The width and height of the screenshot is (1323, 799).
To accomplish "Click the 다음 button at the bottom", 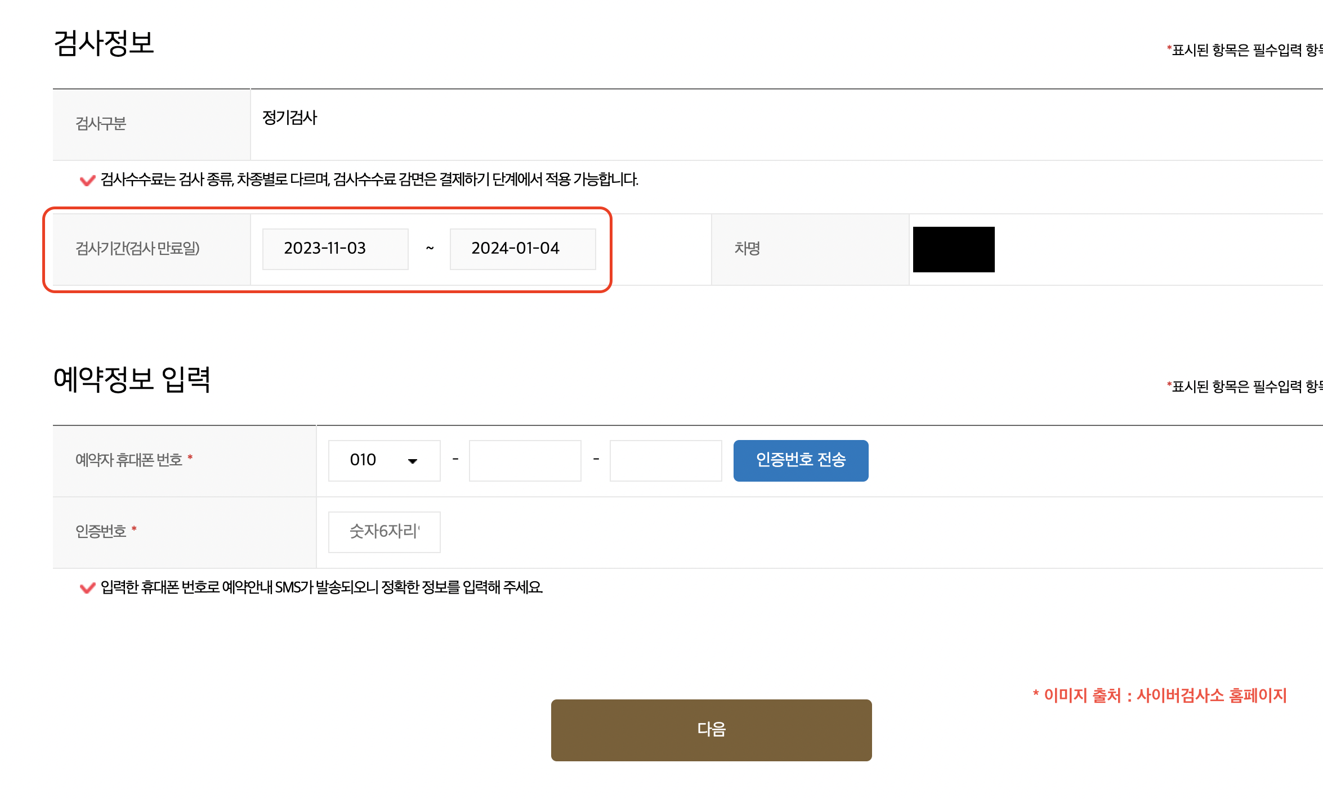I will (711, 730).
